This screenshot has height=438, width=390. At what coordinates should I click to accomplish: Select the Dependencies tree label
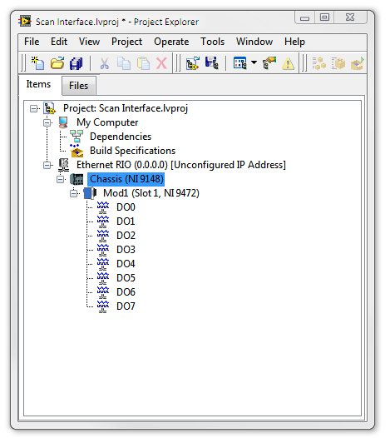(121, 137)
